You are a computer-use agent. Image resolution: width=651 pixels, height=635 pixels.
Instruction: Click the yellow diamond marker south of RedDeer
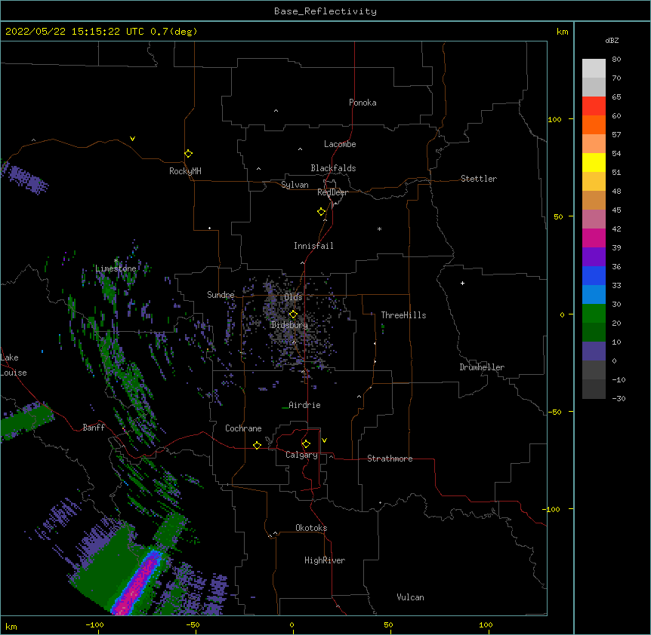322,212
